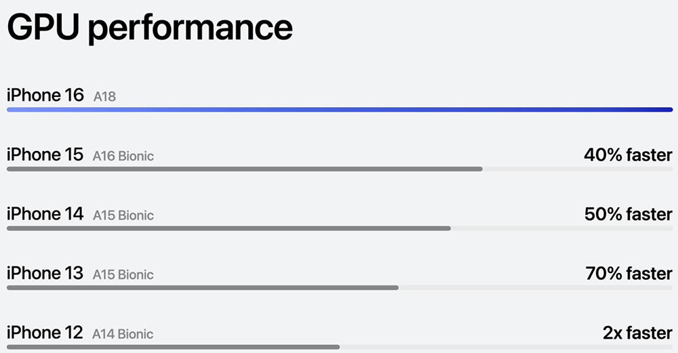Select the iPhone 15 label

45,155
